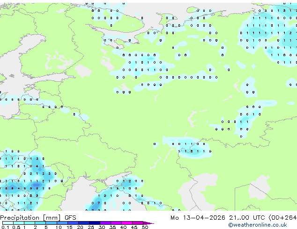The image size is (297, 229).
Task: Click the 0.5–1 mm legend color swatch
Action: 19,223
